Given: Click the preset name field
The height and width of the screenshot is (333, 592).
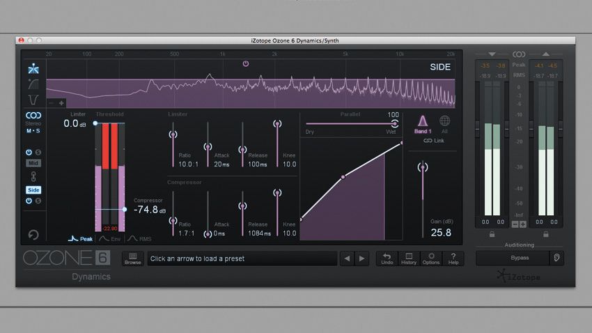Looking at the screenshot, I should [242, 258].
